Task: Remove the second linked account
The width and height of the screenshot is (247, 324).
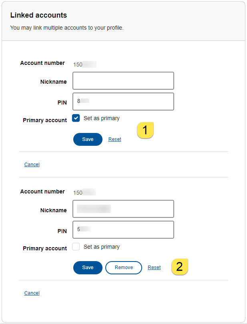Action: point(123,267)
